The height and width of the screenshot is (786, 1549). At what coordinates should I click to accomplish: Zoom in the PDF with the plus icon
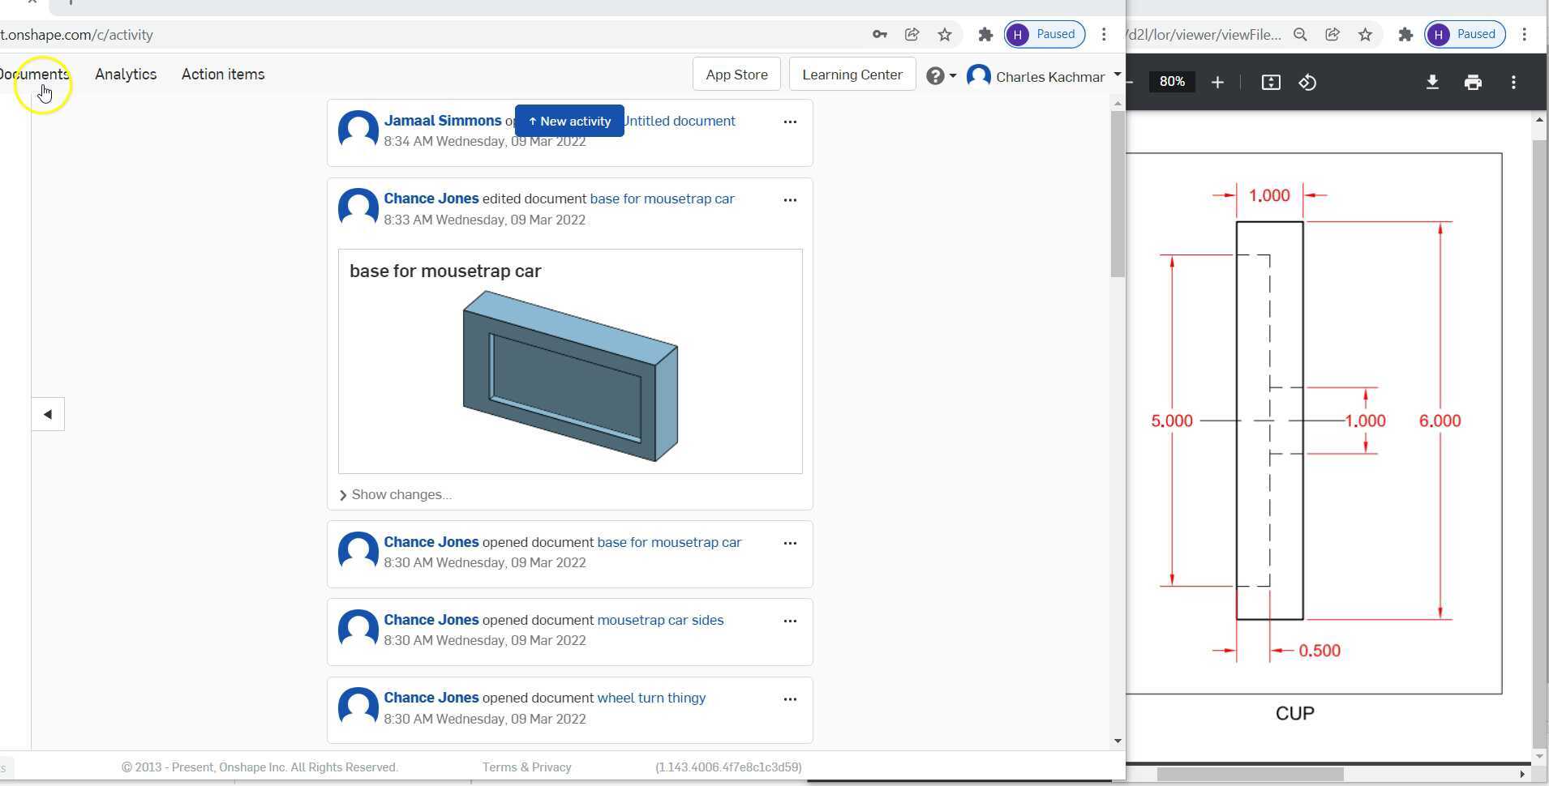1217,82
